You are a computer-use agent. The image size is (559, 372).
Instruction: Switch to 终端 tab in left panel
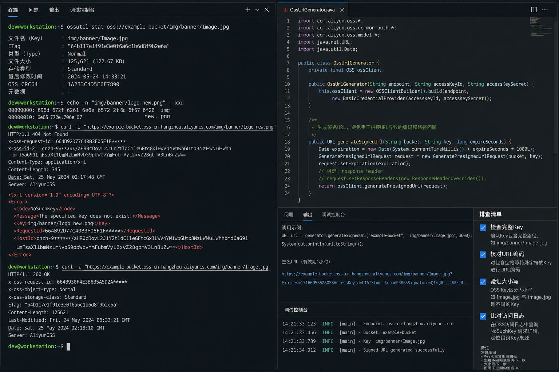pos(13,10)
